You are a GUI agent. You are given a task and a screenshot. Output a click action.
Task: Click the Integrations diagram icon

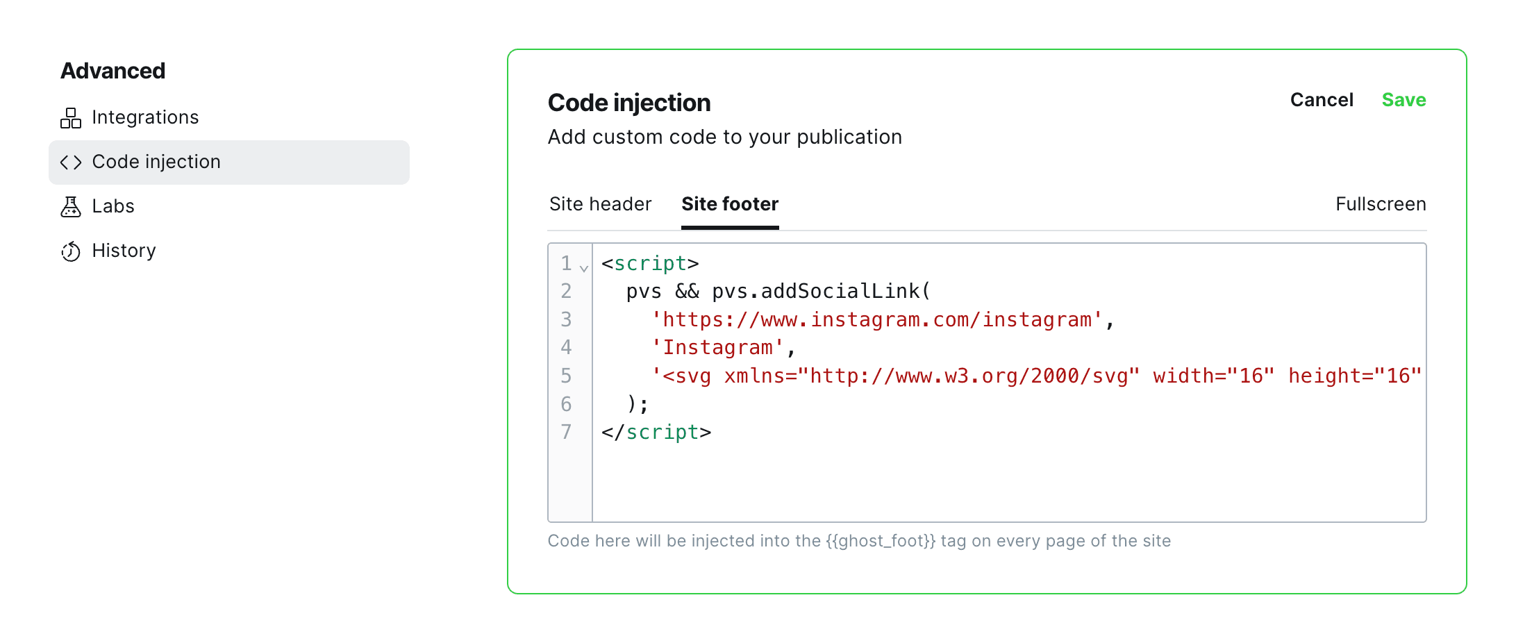point(71,117)
